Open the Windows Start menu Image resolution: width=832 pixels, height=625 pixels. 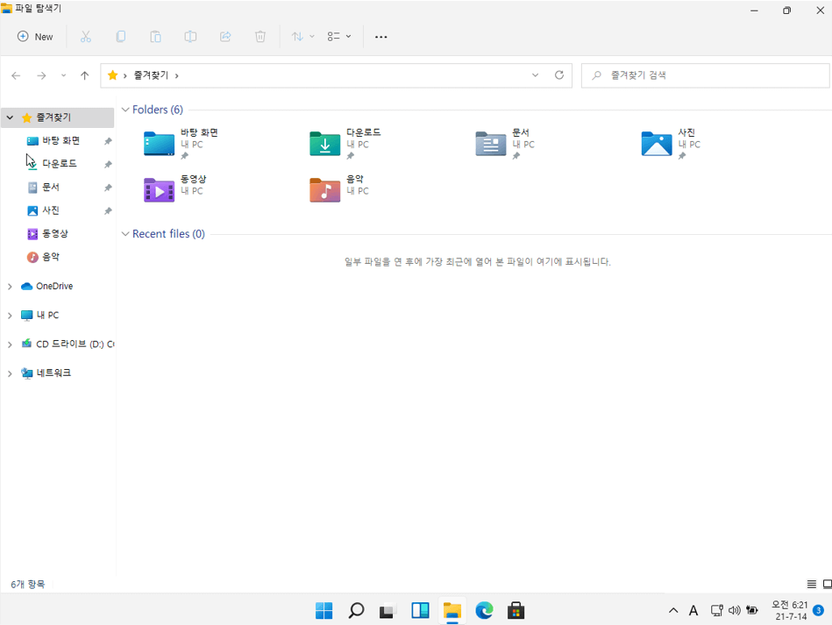pyautogui.click(x=324, y=611)
